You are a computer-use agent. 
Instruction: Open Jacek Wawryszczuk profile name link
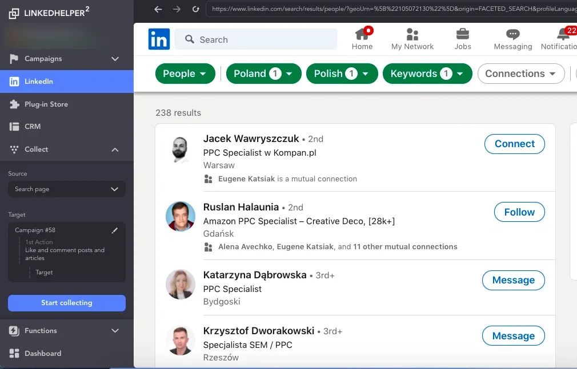click(251, 139)
